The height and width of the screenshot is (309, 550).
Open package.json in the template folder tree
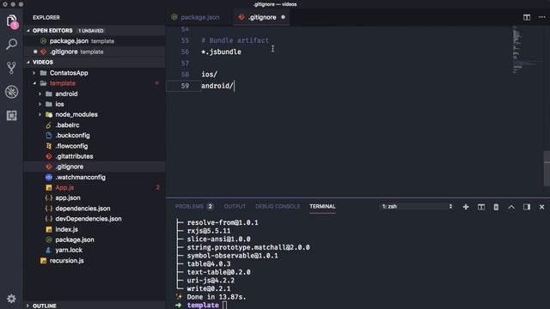[94, 239]
